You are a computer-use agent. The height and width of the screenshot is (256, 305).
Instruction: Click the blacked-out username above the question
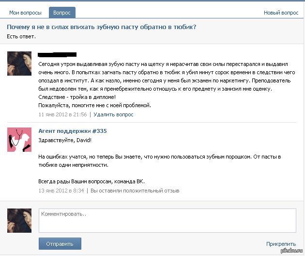[57, 55]
